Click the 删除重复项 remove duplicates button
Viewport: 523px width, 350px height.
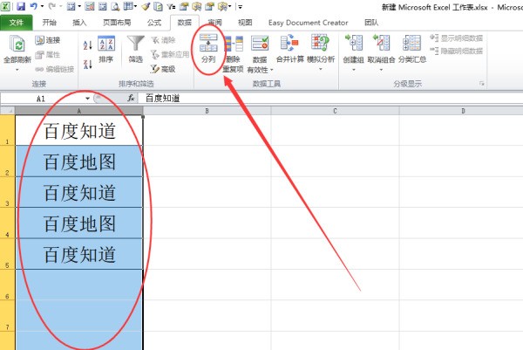[x=233, y=54]
